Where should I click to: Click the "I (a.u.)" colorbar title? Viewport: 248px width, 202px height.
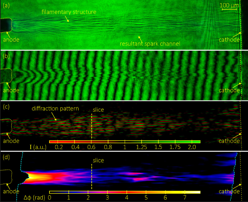coord(38,147)
